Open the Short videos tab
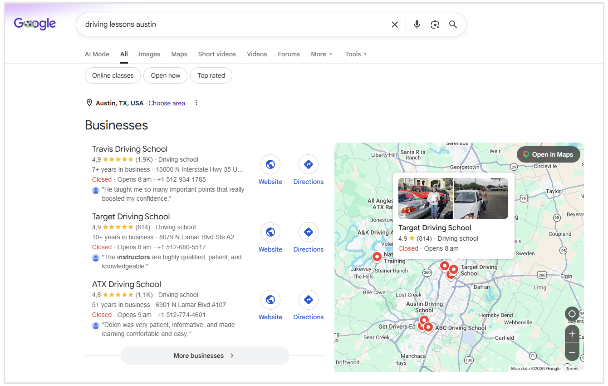This screenshot has height=386, width=608. (x=217, y=54)
